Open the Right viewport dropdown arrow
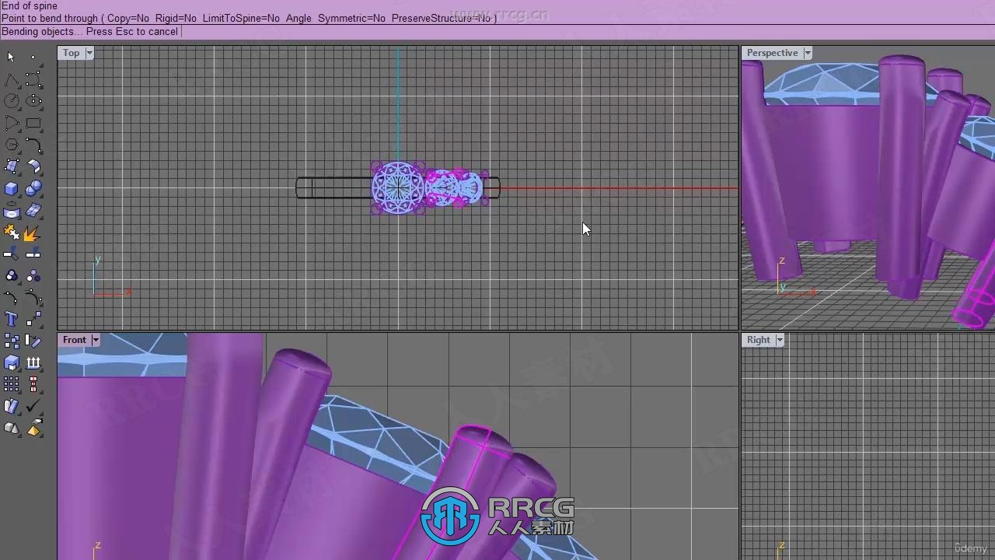The width and height of the screenshot is (995, 560). (x=780, y=340)
